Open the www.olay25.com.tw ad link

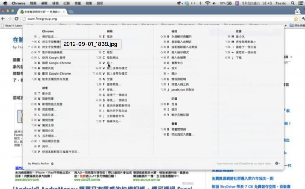[x=87, y=180]
